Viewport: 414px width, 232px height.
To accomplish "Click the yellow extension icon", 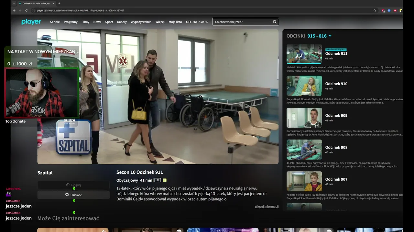I will click(x=401, y=10).
